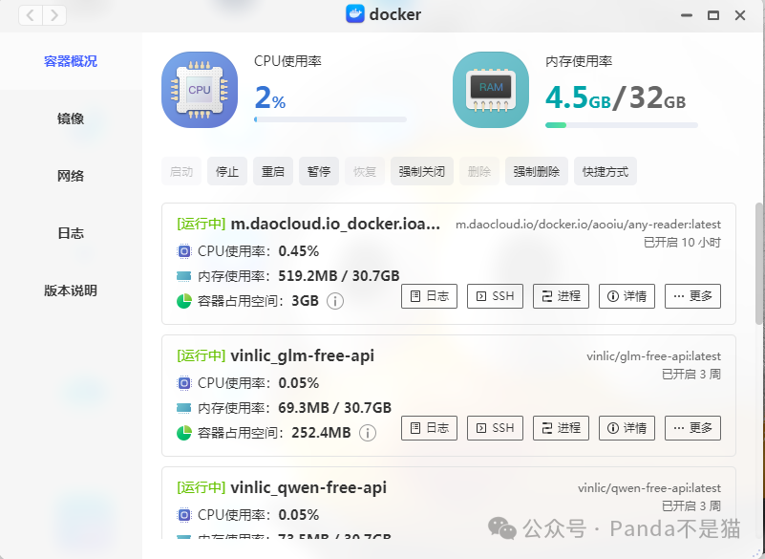Click 停止 to stop container
The width and height of the screenshot is (765, 559).
pos(227,171)
